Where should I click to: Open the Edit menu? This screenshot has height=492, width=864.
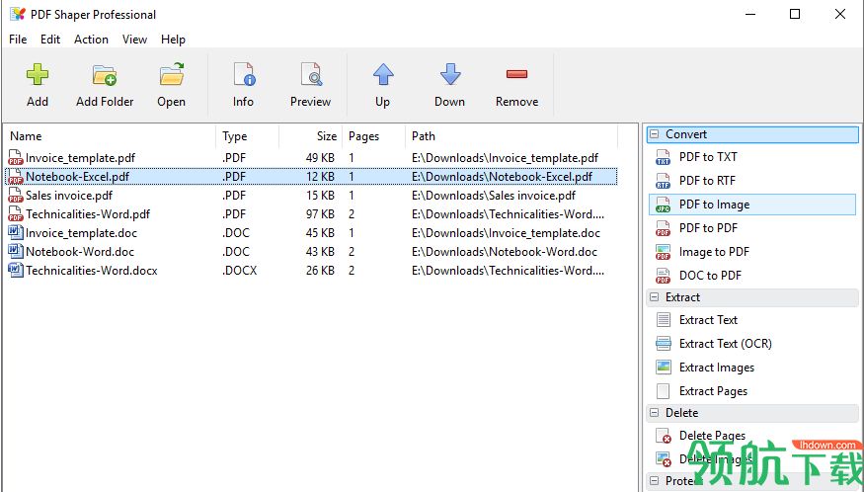50,40
